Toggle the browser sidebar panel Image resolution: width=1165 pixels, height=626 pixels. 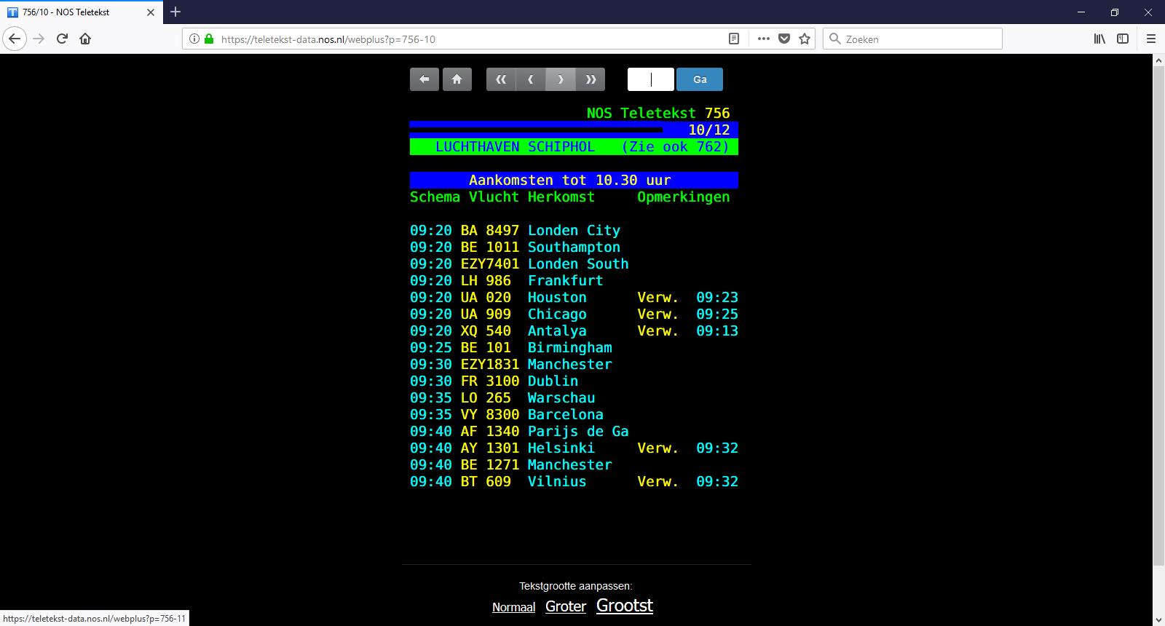coord(1123,39)
